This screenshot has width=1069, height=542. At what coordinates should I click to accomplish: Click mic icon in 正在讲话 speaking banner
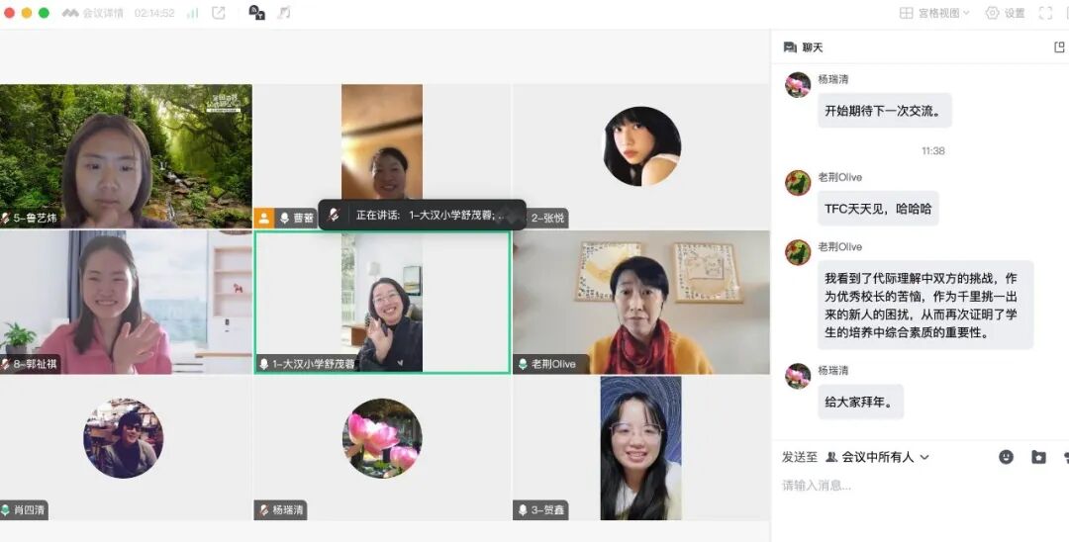click(334, 215)
